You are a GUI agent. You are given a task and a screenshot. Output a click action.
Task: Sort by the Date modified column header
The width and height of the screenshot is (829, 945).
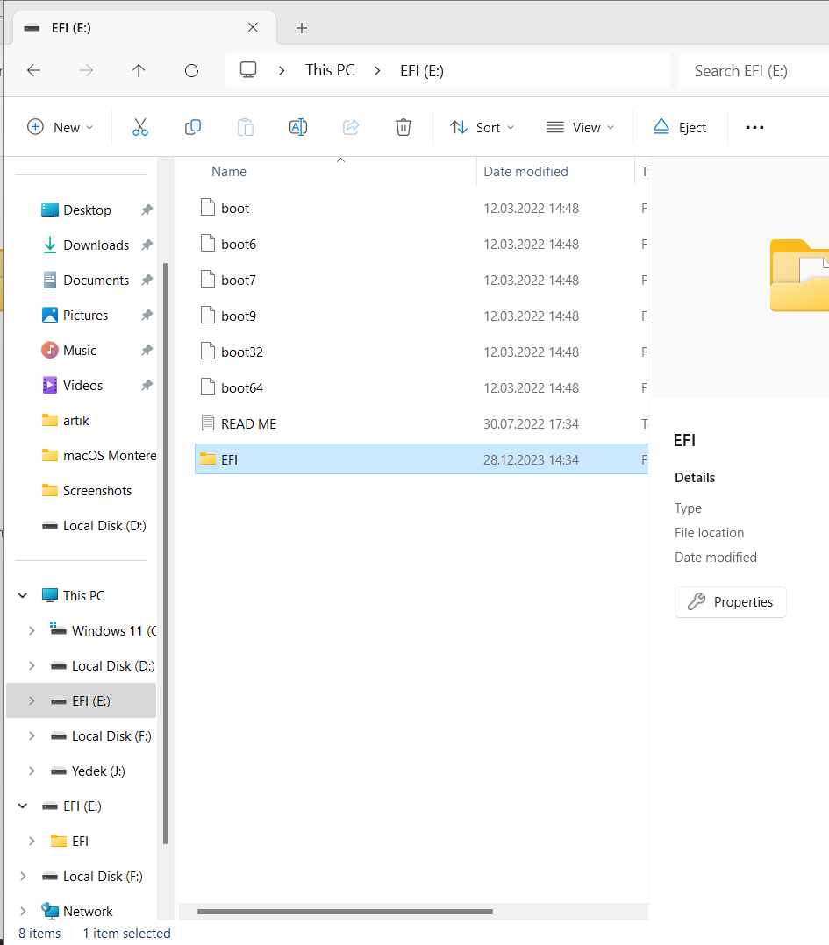(525, 172)
